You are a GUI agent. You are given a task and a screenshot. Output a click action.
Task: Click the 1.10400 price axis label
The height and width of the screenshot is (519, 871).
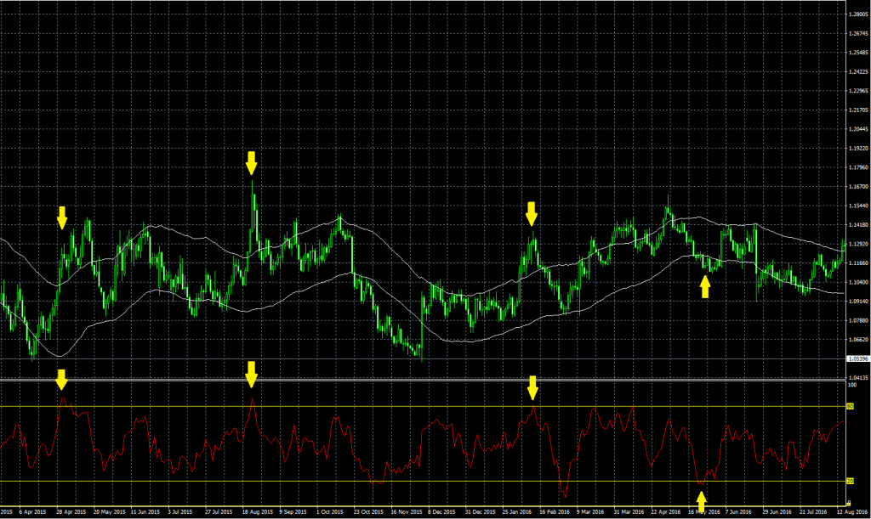click(859, 282)
